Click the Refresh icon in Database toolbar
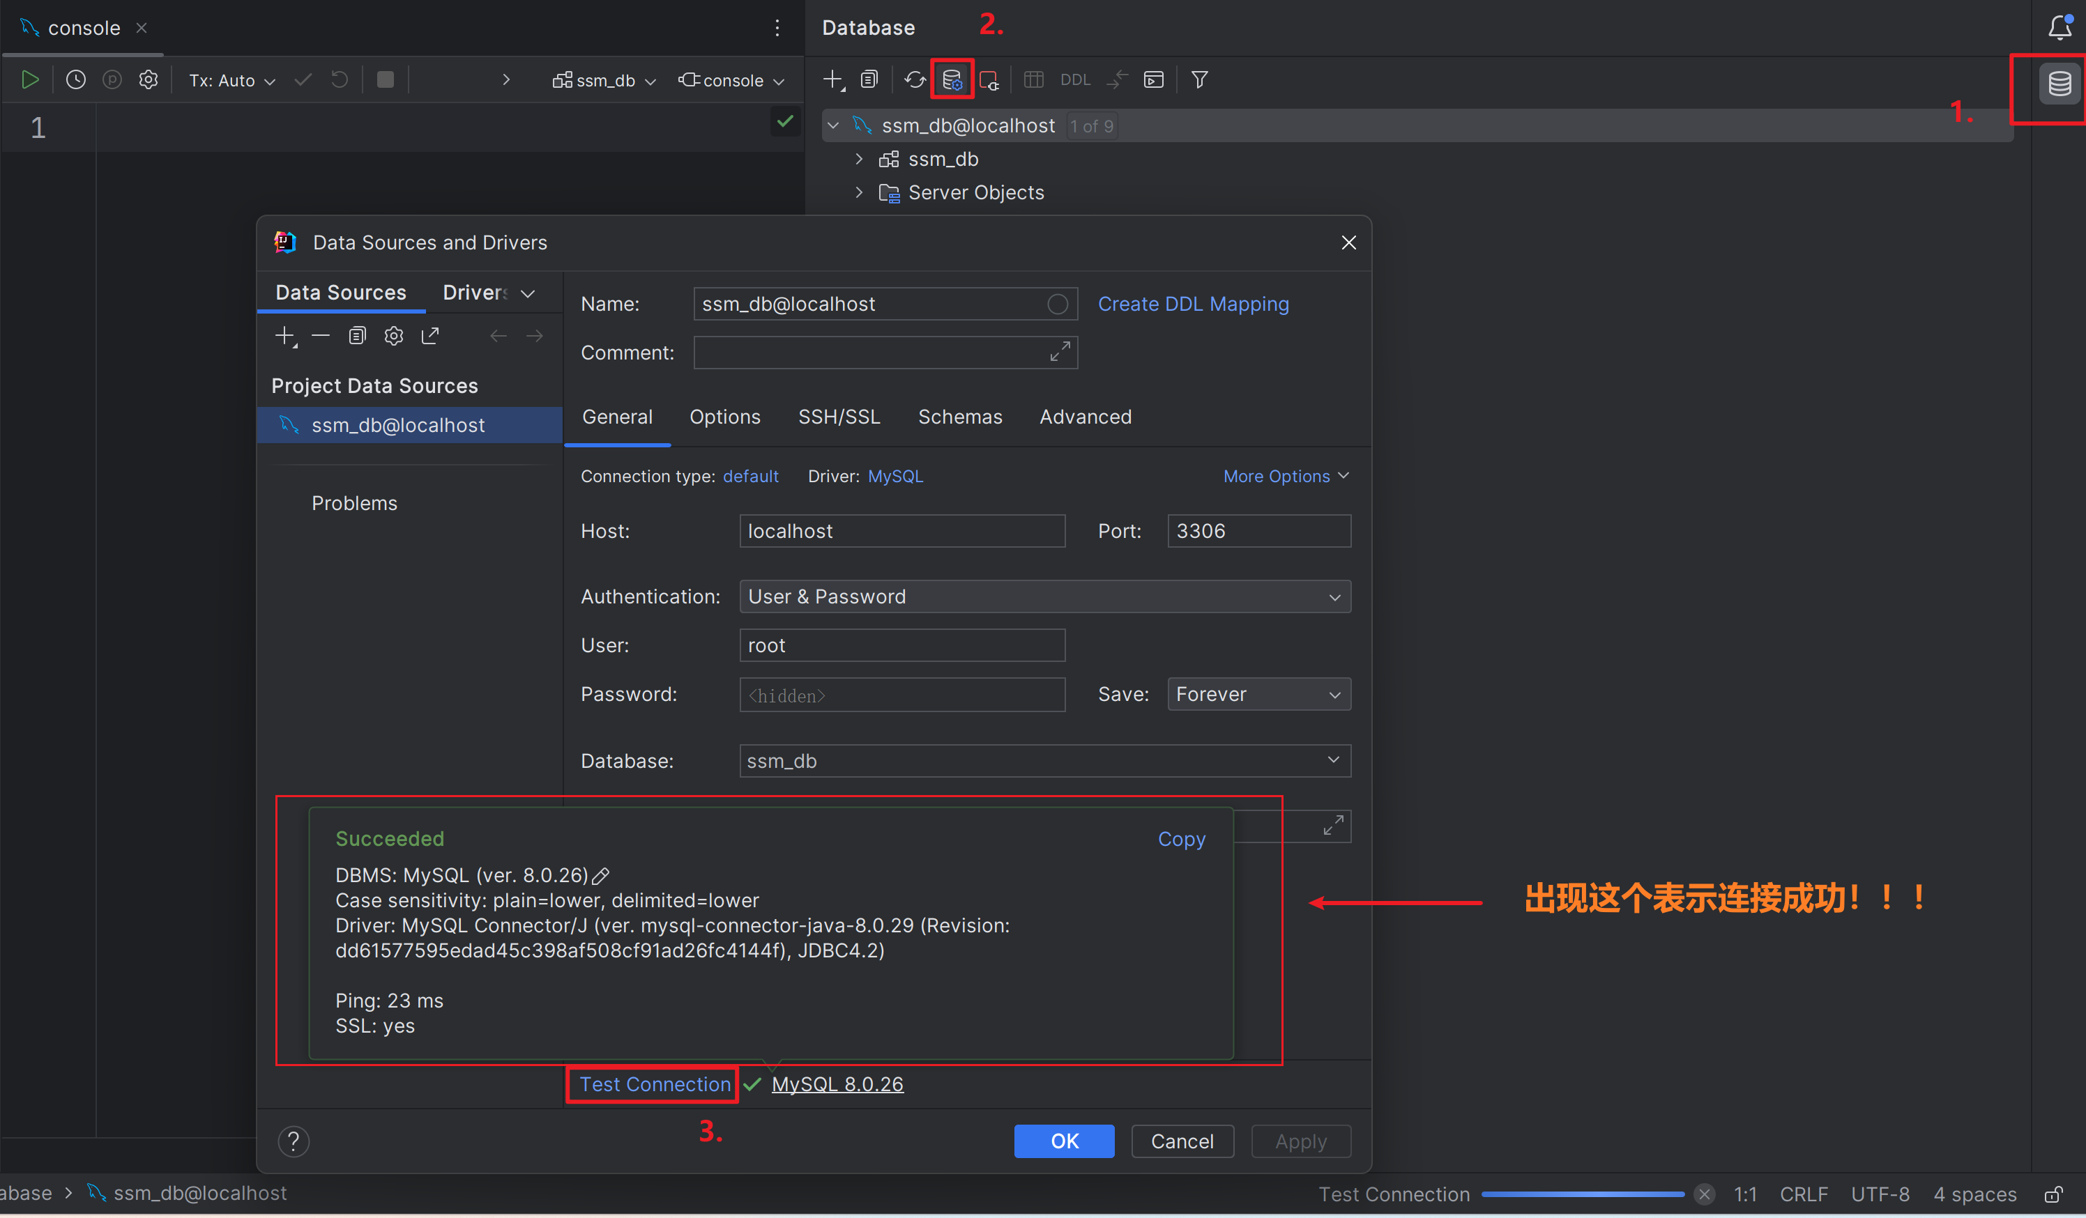2086x1218 pixels. point(914,79)
